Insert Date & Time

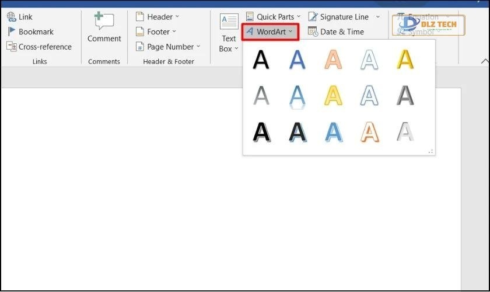pos(336,32)
